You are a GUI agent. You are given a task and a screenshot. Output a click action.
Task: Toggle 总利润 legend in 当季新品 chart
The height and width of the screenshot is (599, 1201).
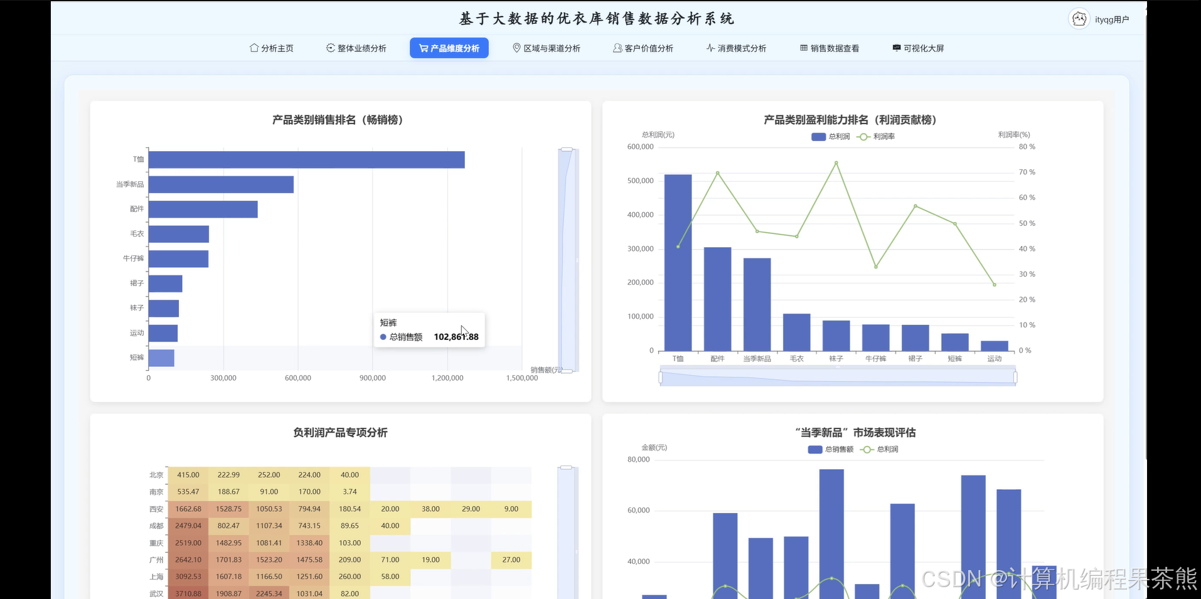pyautogui.click(x=880, y=449)
